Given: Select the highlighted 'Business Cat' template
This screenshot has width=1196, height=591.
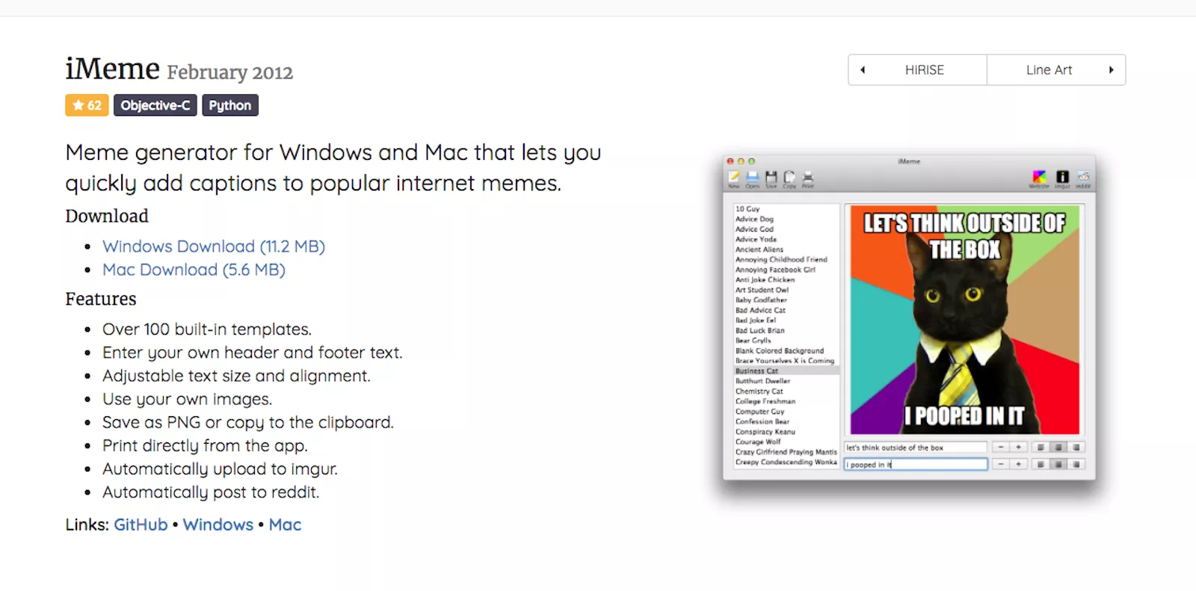Looking at the screenshot, I should click(x=786, y=371).
